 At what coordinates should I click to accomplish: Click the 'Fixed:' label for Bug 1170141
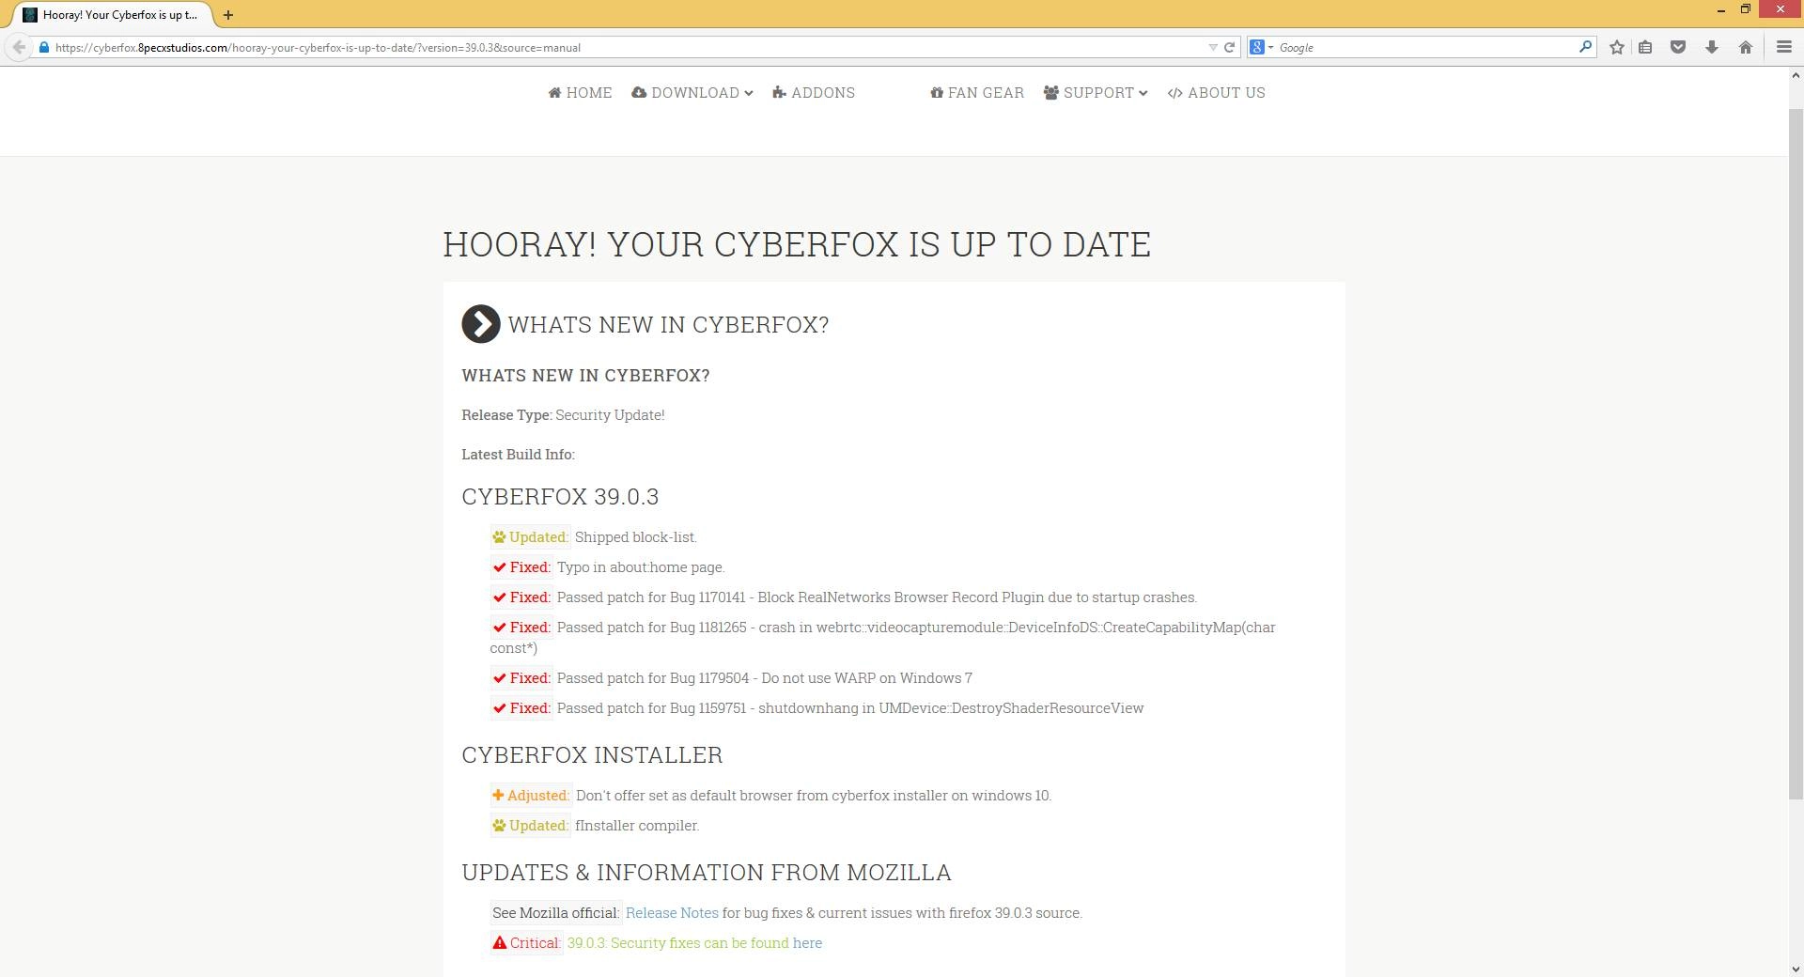[521, 597]
